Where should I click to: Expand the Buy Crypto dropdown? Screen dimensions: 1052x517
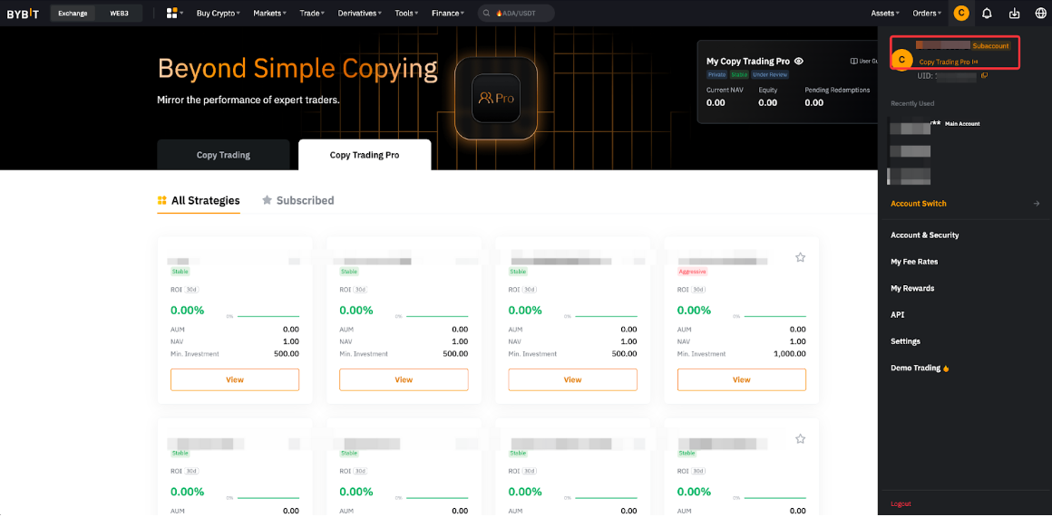click(218, 14)
